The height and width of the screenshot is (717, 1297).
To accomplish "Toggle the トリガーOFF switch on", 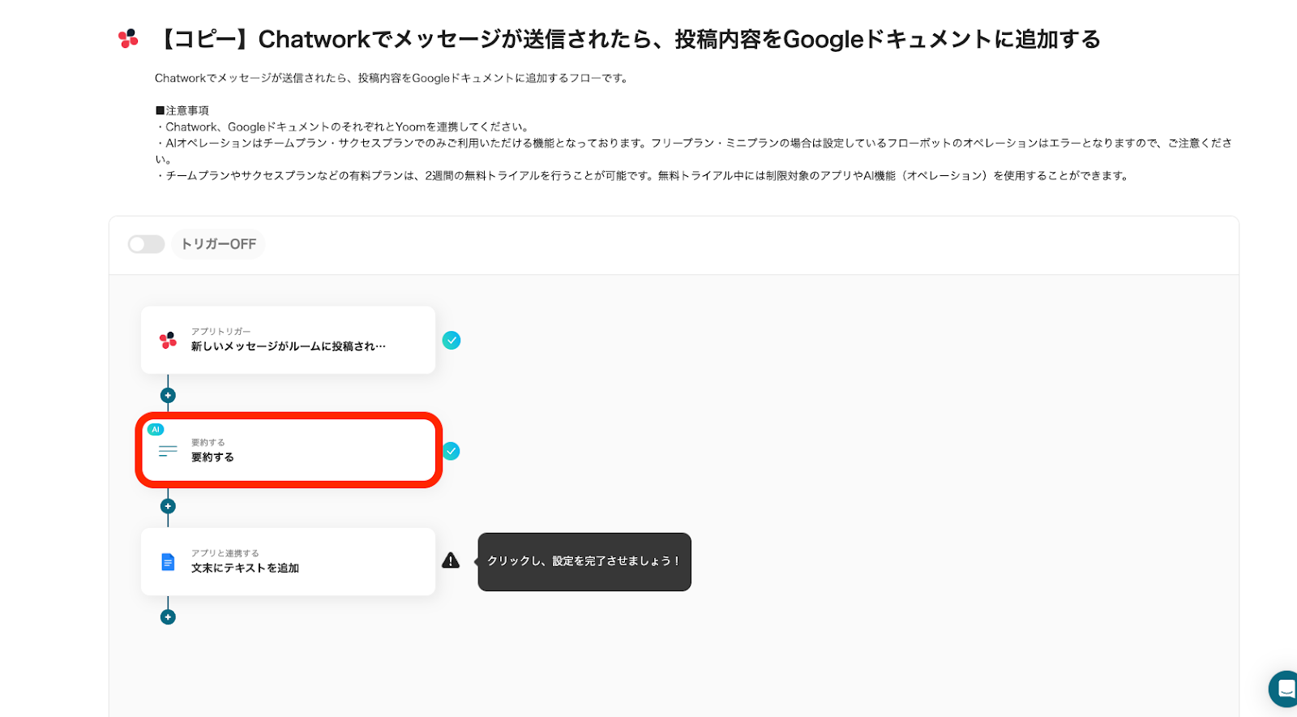I will pos(146,244).
